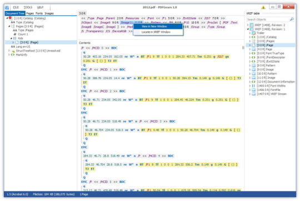The width and height of the screenshot is (300, 201).
Task: Click the green icon of [7 0 R] /ExtGState
Action: pyautogui.click(x=254, y=61)
